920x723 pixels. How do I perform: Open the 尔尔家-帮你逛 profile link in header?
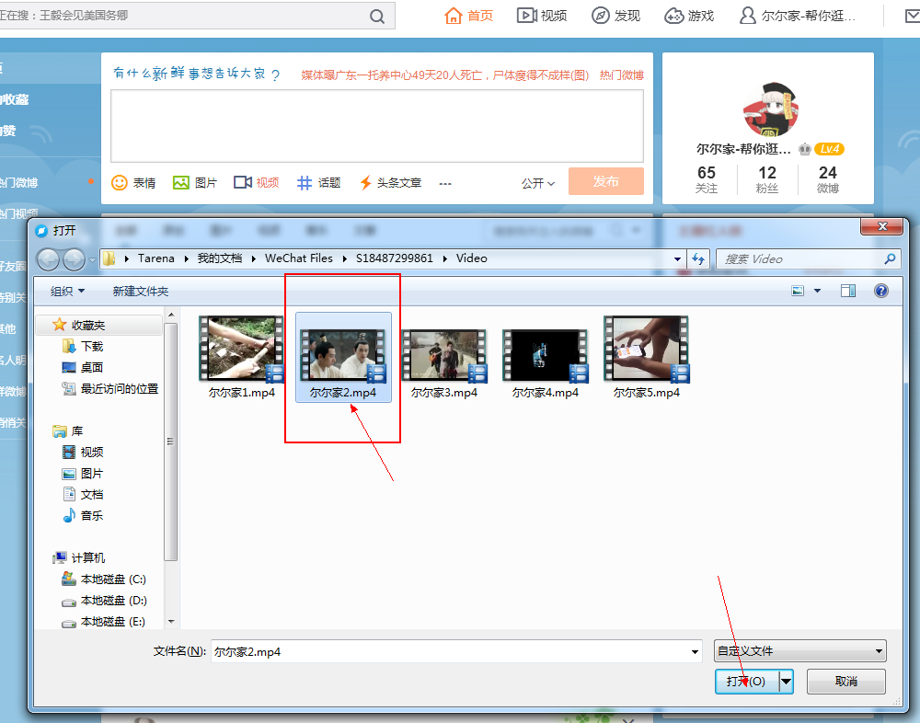[797, 16]
